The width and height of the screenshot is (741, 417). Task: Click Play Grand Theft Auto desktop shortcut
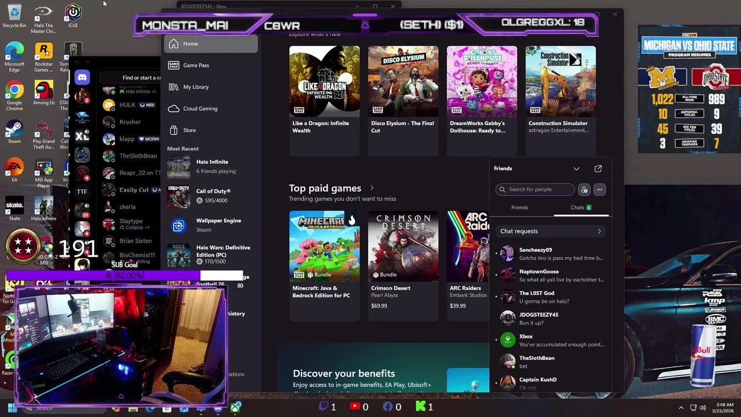(43, 135)
